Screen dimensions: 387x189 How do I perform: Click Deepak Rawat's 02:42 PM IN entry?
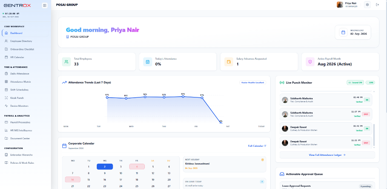tap(326, 128)
